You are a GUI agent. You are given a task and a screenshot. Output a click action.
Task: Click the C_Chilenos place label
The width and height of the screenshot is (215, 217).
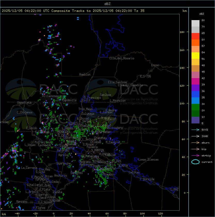point(25,112)
